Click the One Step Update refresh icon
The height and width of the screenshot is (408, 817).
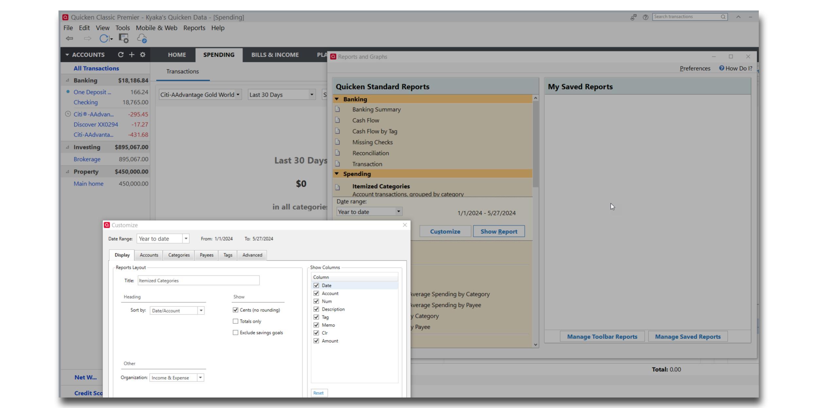click(x=104, y=39)
